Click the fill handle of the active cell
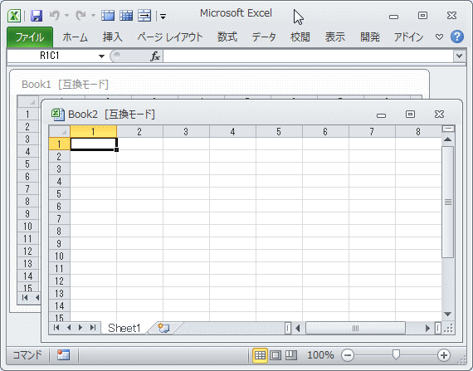The height and width of the screenshot is (371, 473). [117, 150]
